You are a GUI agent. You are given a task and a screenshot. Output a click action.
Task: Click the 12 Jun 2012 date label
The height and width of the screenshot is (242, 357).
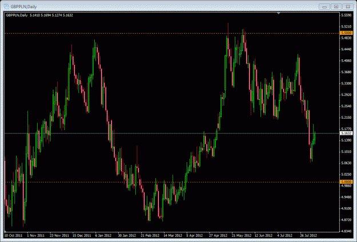[263, 235]
